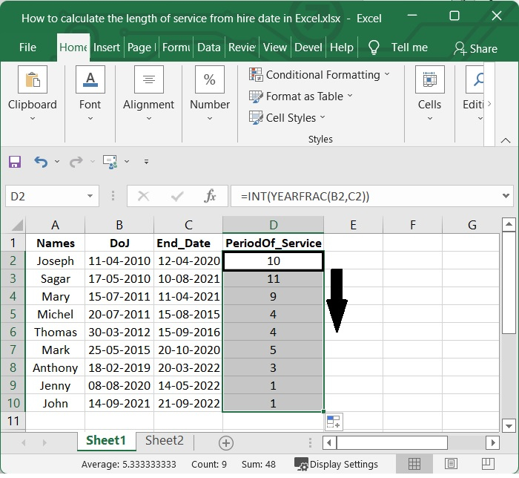Add a new sheet with plus icon
The height and width of the screenshot is (478, 519).
[x=226, y=443]
